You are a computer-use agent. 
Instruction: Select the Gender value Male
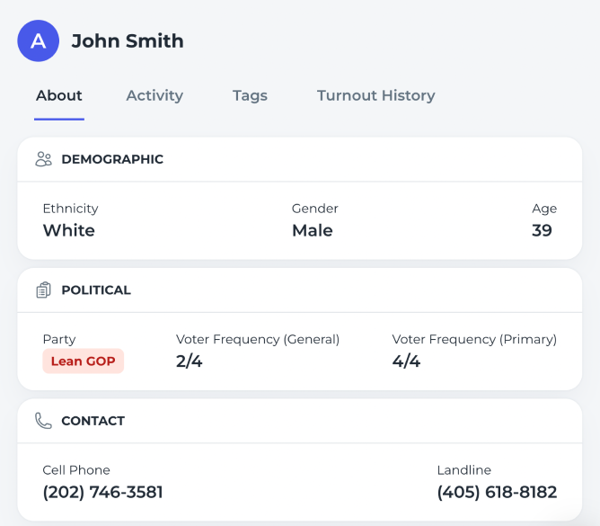[313, 230]
